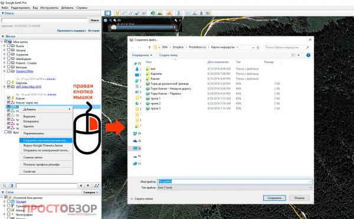Check the Ukraine folder checkbox
Viewport: 354px width, 219px height.
tap(9, 50)
